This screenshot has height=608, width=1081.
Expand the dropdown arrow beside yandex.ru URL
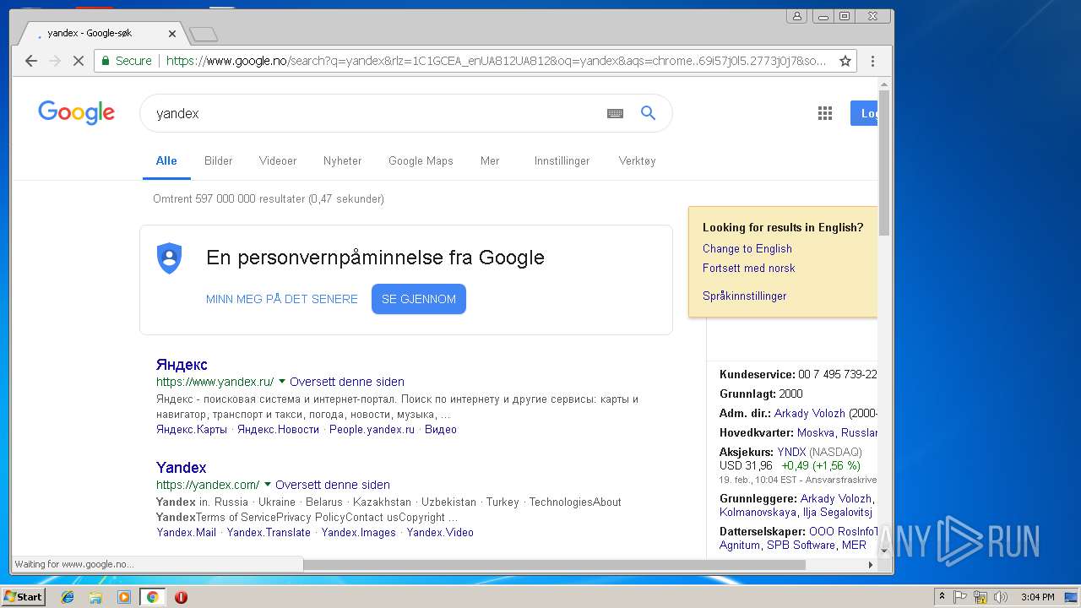(282, 382)
